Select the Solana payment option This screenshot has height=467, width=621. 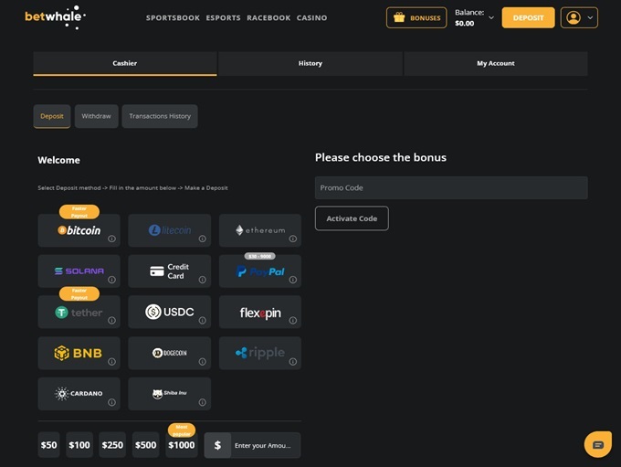(x=79, y=271)
